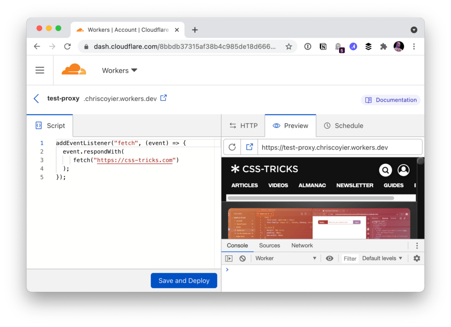Open preview in a new window
Viewport: 451px width, 327px height.
click(249, 147)
